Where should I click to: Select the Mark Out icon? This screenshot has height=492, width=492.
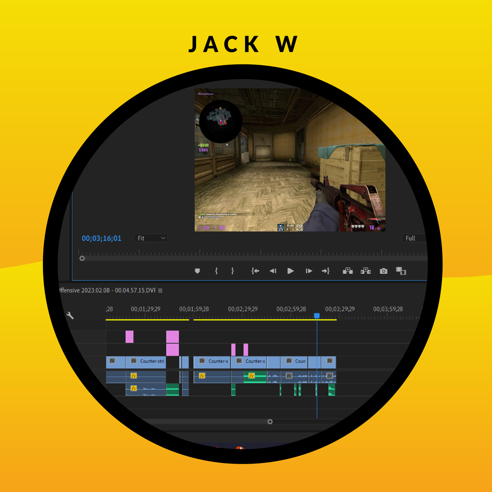(x=232, y=271)
